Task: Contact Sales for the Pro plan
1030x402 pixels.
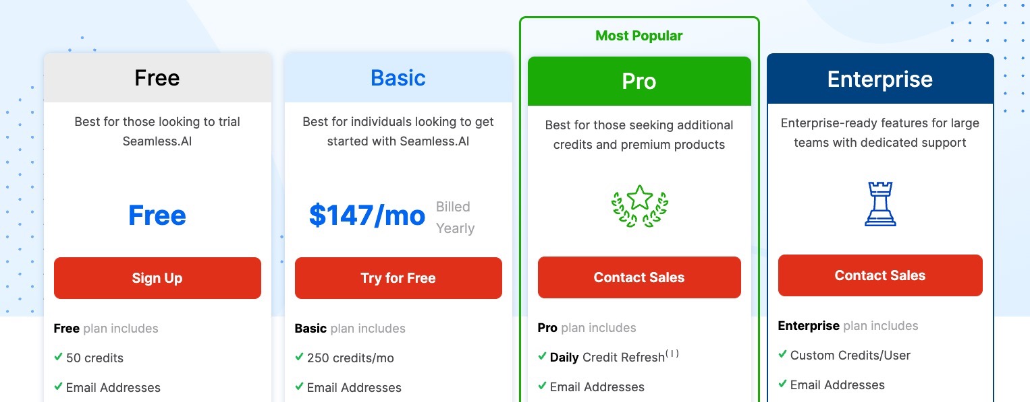Action: pyautogui.click(x=639, y=277)
